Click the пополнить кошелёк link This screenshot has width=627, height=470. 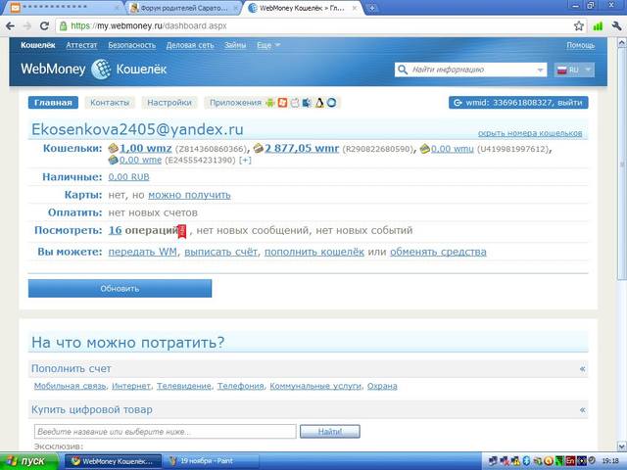pyautogui.click(x=314, y=252)
